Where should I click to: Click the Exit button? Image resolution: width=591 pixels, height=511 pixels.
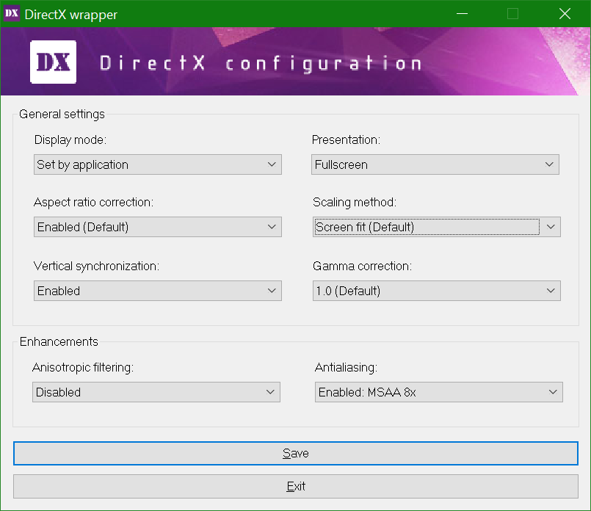pos(295,487)
